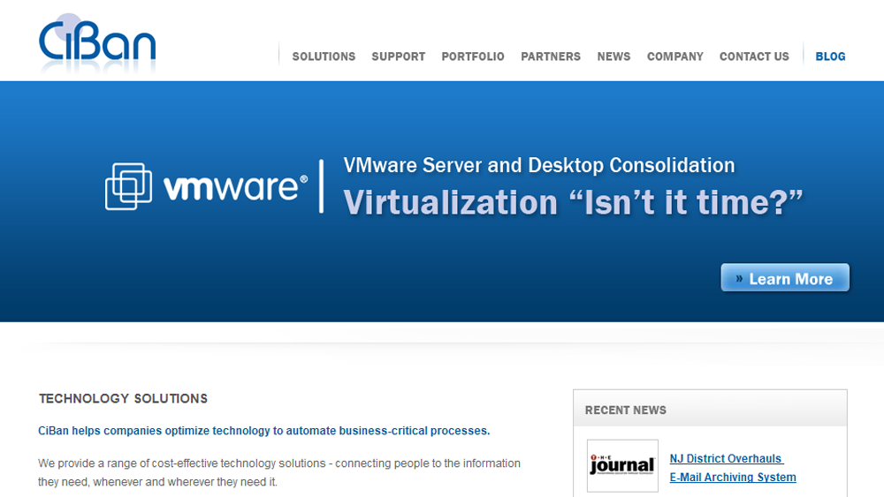The height and width of the screenshot is (497, 884).
Task: Click the Learn More button
Action: (x=785, y=278)
